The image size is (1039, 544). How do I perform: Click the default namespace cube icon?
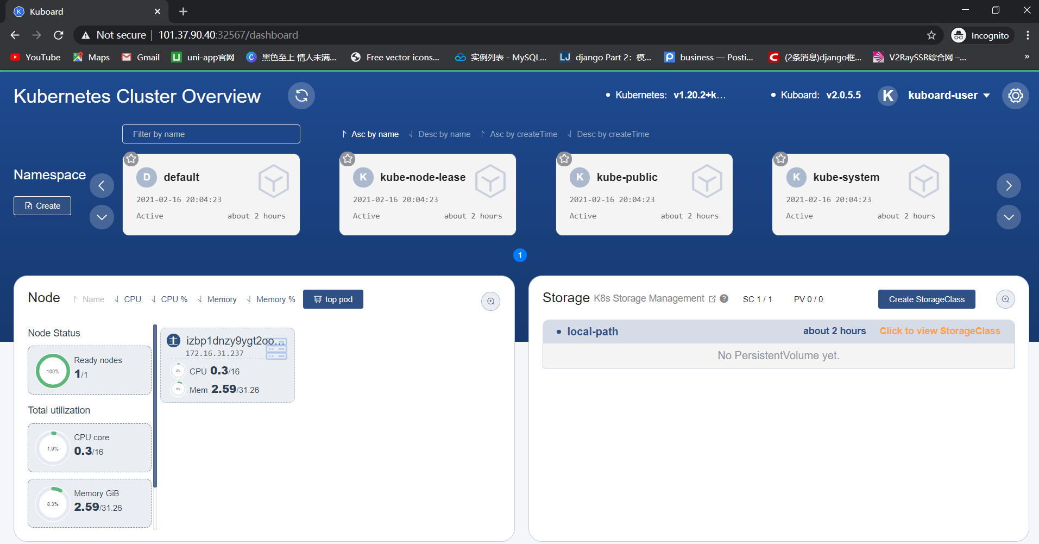tap(274, 182)
